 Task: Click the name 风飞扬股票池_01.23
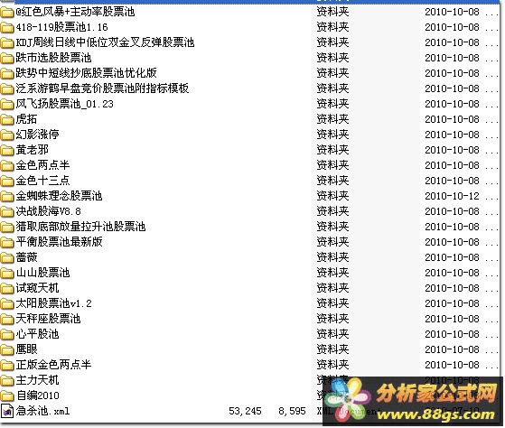(x=65, y=104)
